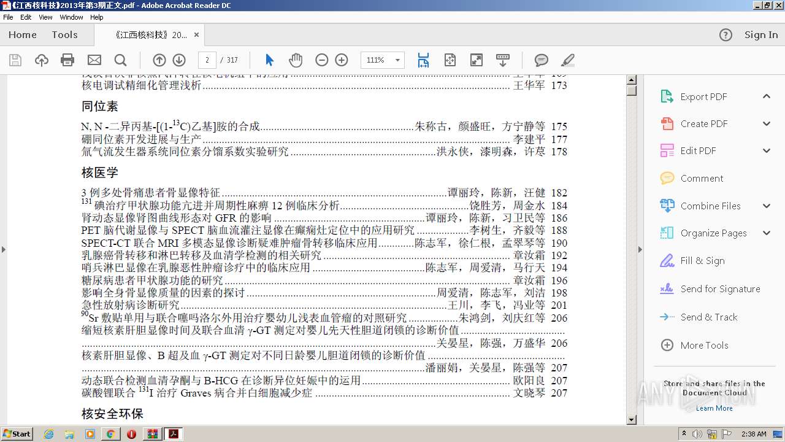The height and width of the screenshot is (442, 785).
Task: Open the 111% zoom level dropdown
Action: pyautogui.click(x=397, y=60)
